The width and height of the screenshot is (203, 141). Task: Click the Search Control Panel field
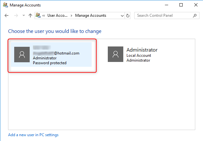pos(163,15)
